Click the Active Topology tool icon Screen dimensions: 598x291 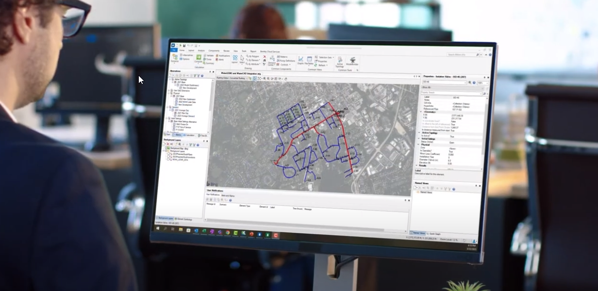point(340,62)
